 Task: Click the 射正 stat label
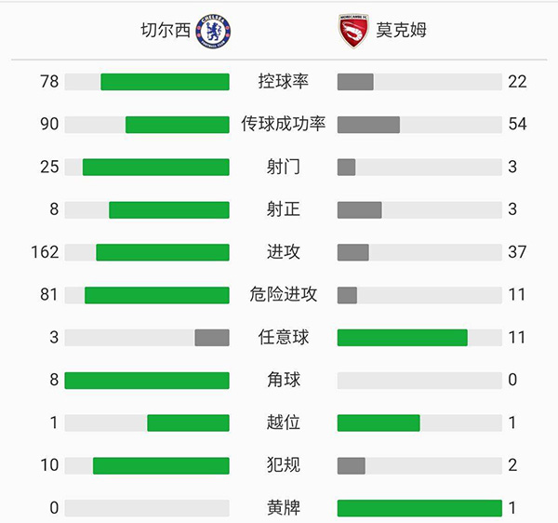pos(283,209)
